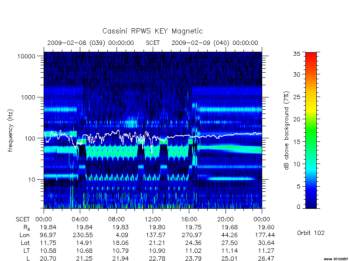The image size is (349, 261).
Task: Click the "1000" frequency tick label
Action: pyautogui.click(x=28, y=97)
